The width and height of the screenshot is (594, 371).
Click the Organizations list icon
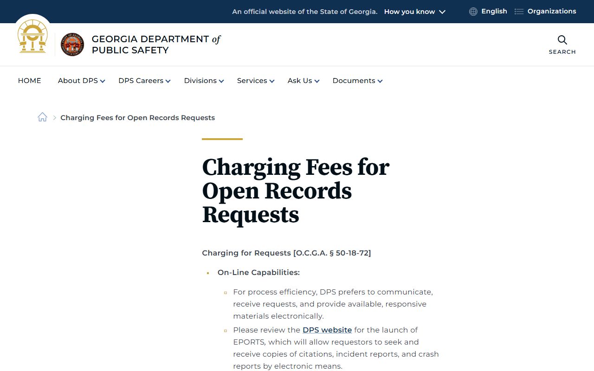tap(519, 12)
